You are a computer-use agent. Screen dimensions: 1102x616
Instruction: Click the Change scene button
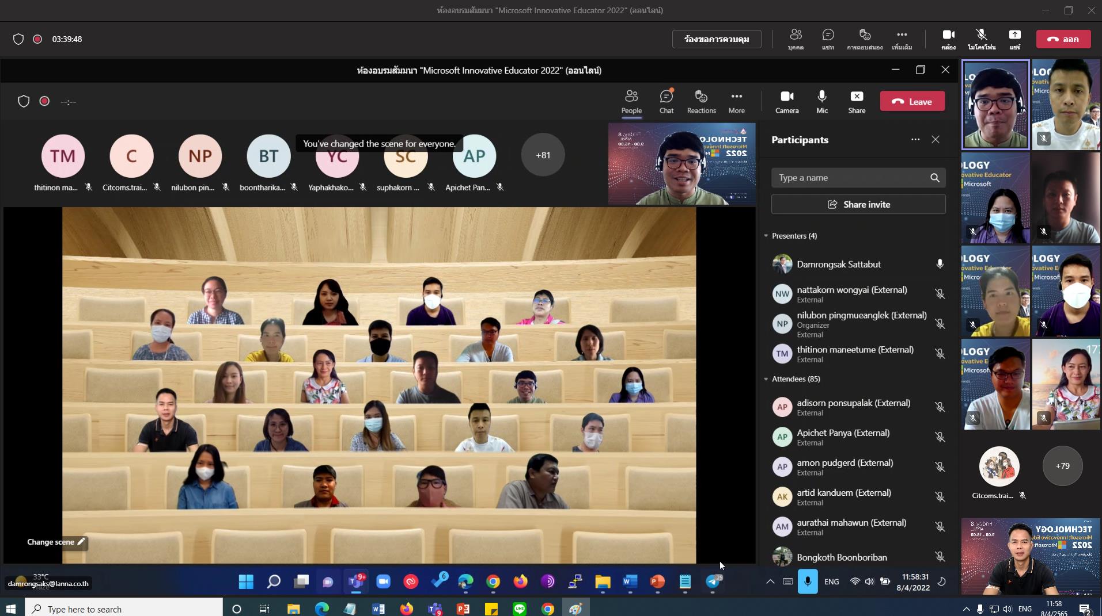(x=56, y=542)
